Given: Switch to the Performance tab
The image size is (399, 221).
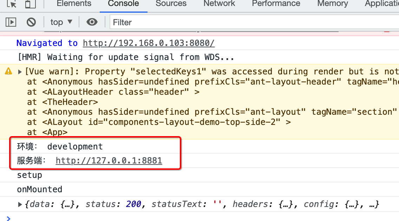Looking at the screenshot, I should pos(276,4).
